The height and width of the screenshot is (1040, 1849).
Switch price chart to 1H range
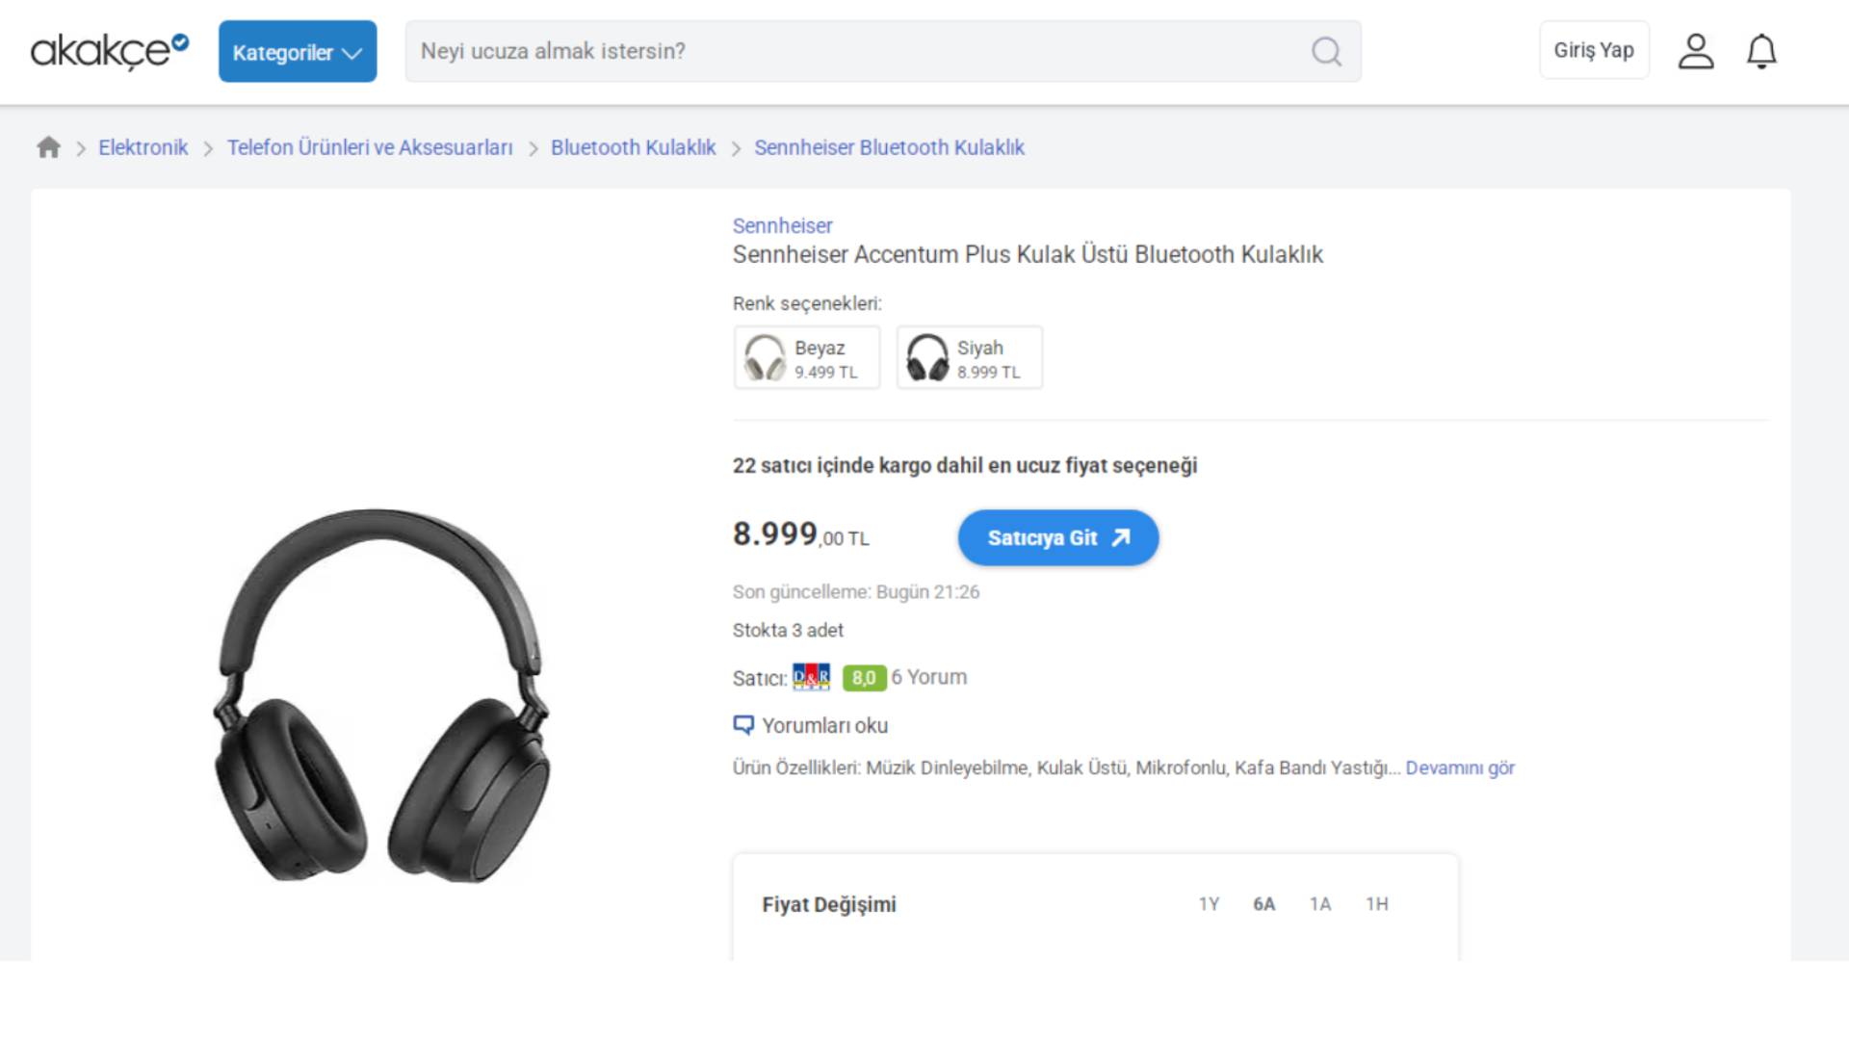[x=1377, y=904]
